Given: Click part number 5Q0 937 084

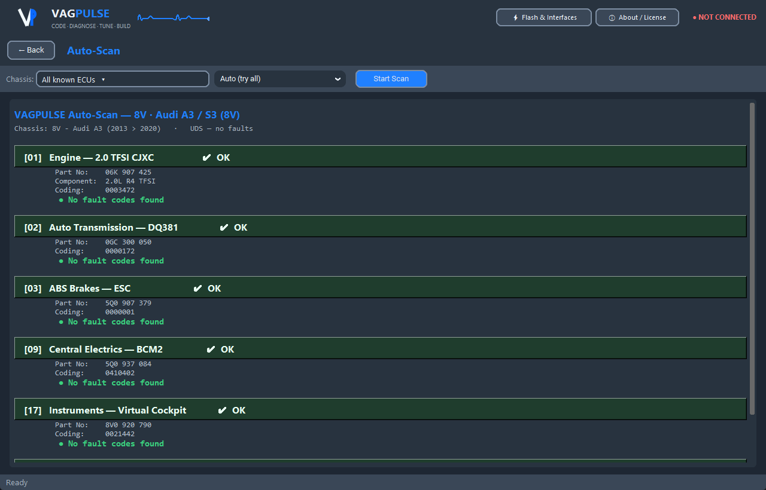Looking at the screenshot, I should pyautogui.click(x=128, y=365).
